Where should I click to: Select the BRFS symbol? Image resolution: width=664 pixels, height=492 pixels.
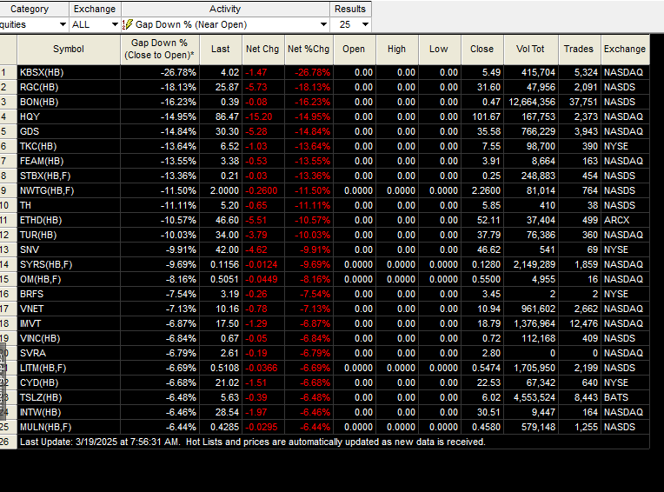32,295
